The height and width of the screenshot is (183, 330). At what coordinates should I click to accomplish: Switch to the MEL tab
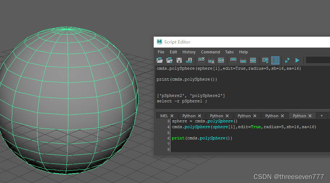164,116
